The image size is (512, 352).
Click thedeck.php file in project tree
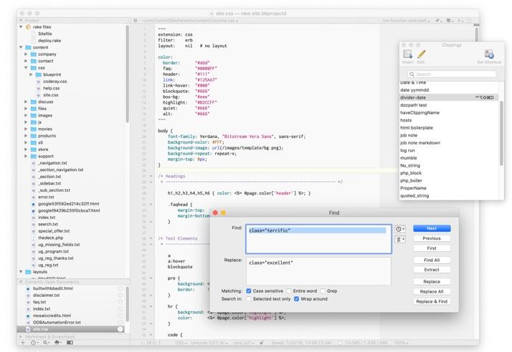[51, 238]
